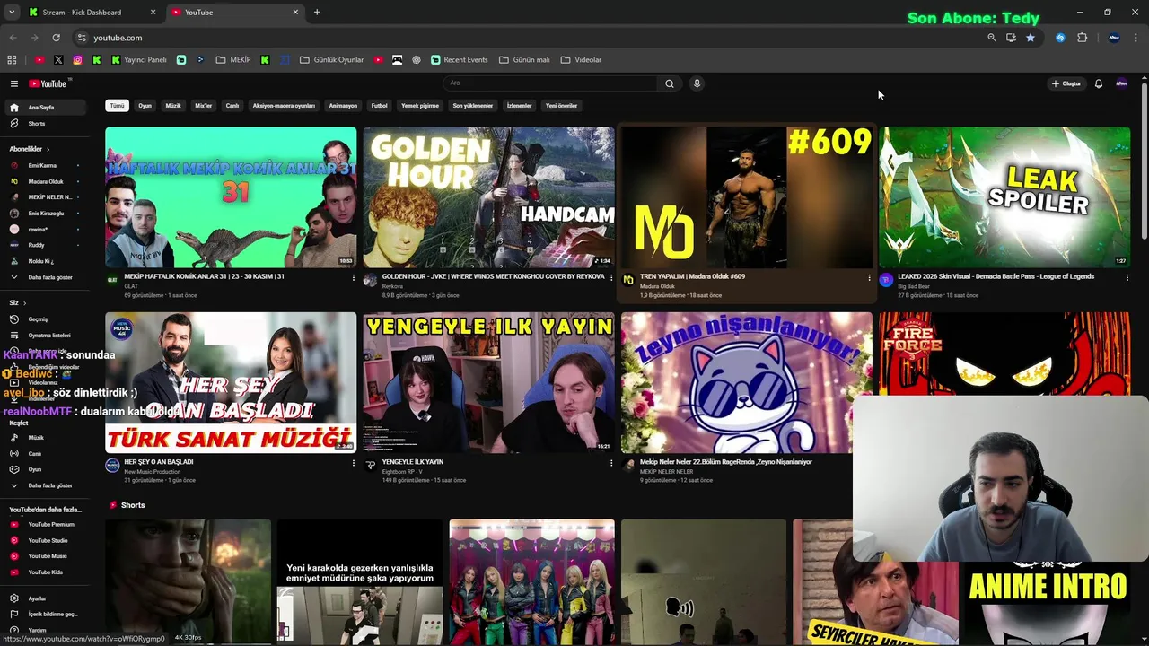Open Golden Hour handcam video thumbnail
This screenshot has height=646, width=1149.
point(489,197)
